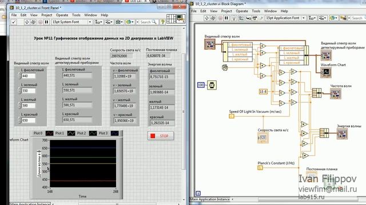
Task: Open context help question mark in Front Panel
Action: click(162, 22)
